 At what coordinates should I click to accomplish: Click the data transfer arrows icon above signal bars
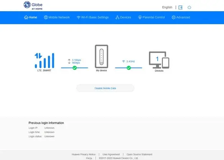tap(38, 56)
